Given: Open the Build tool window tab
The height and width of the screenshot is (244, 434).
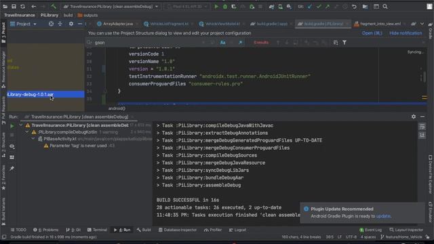Looking at the screenshot, I should (x=144, y=230).
